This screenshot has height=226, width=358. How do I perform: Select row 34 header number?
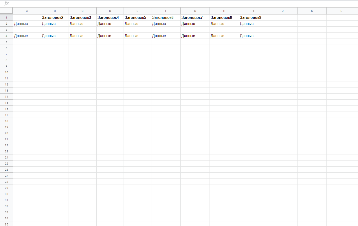6,218
